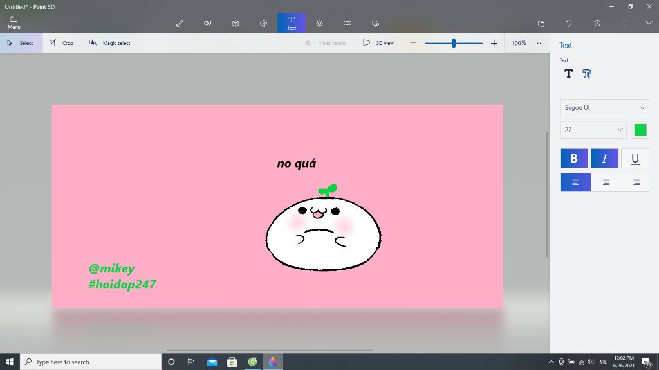This screenshot has height=370, width=659.
Task: Expand the See more menu
Action: (x=540, y=43)
